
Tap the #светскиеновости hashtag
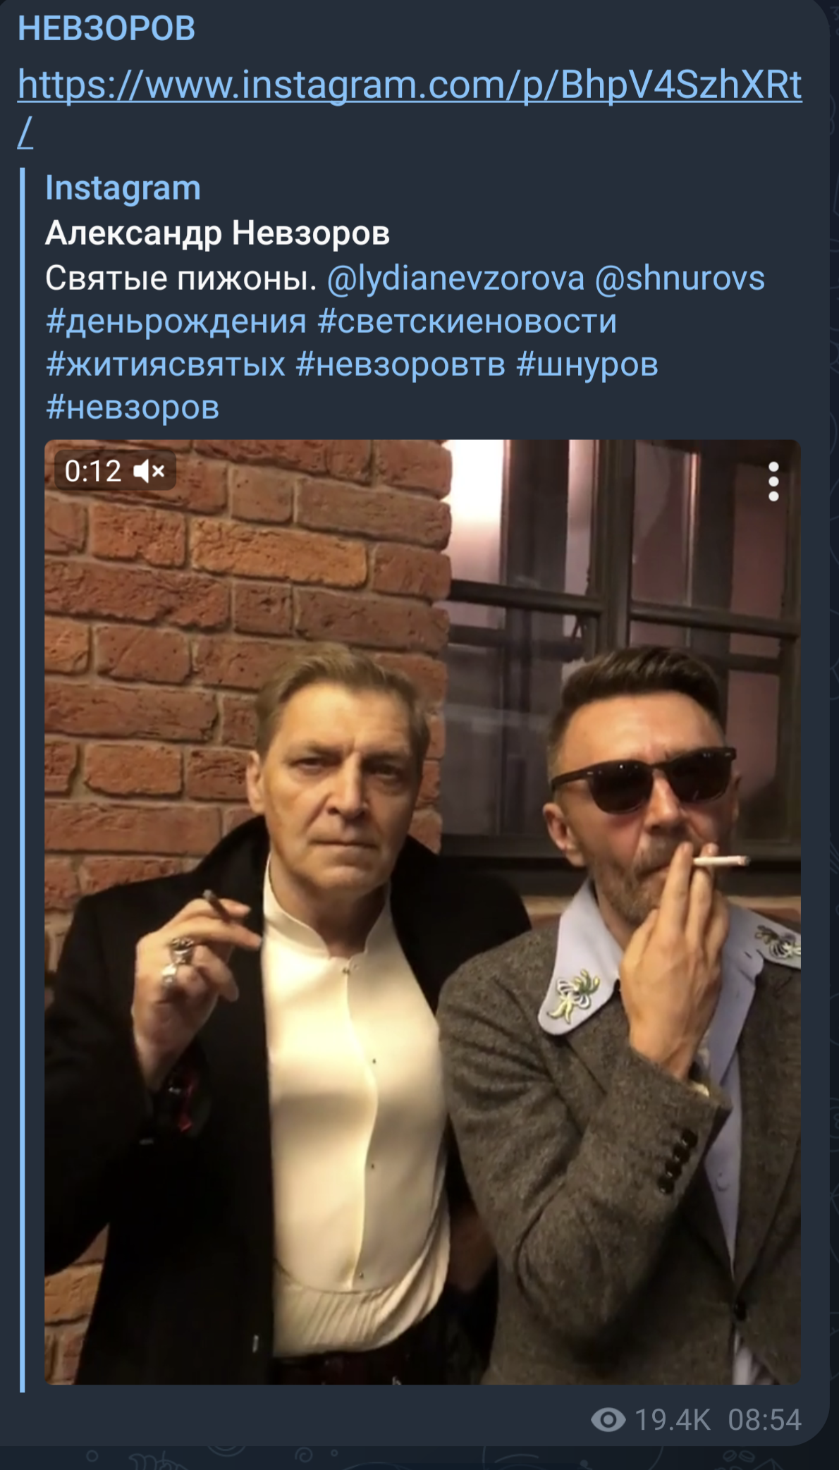pos(467,321)
